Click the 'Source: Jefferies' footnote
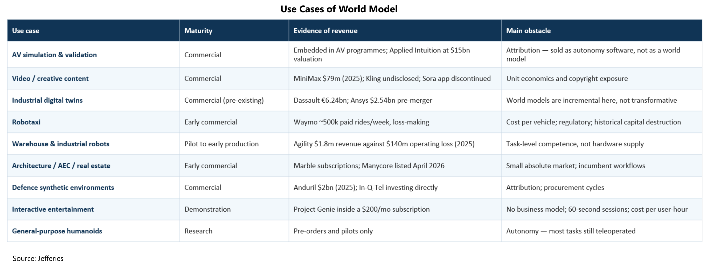Viewport: 704px width, 263px height. pyautogui.click(x=38, y=258)
